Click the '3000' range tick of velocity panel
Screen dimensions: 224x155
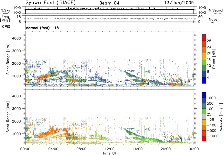click(x=17, y=109)
